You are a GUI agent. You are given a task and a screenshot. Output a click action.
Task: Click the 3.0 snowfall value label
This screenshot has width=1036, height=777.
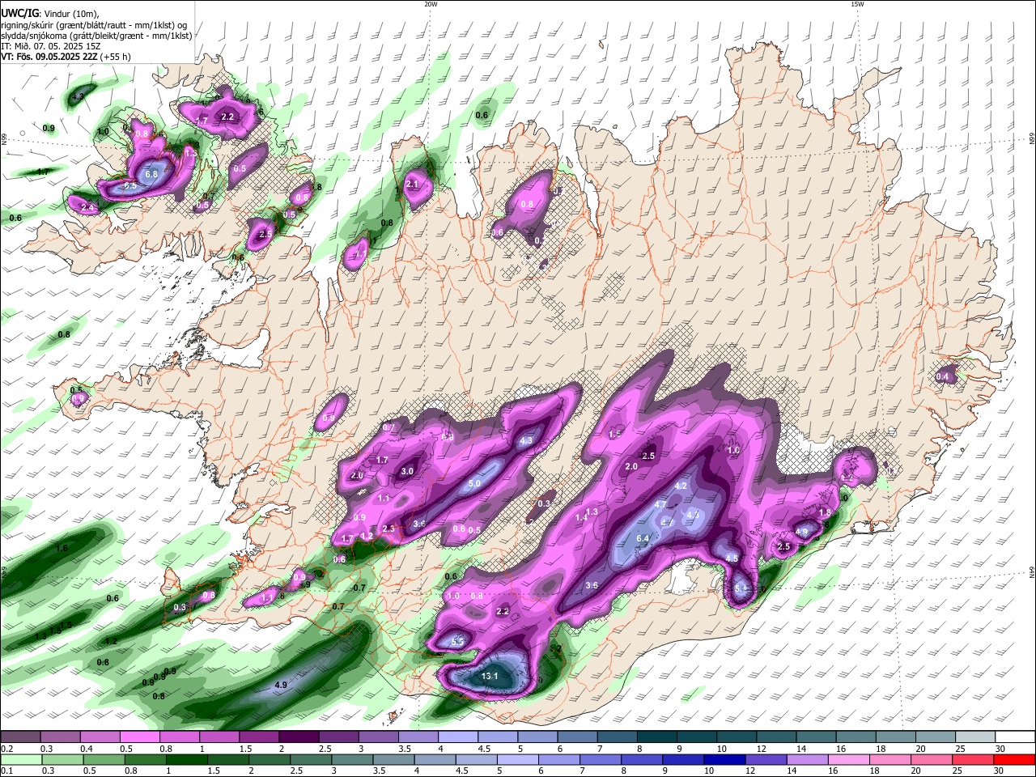tap(408, 471)
